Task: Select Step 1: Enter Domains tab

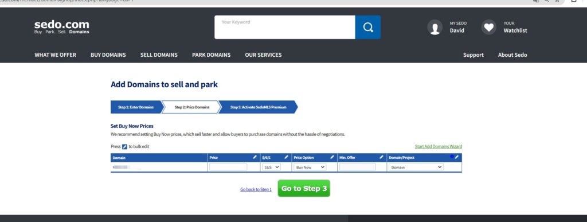Action: [x=136, y=107]
